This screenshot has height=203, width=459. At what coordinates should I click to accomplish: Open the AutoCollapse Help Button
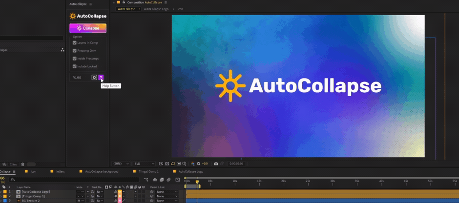(x=101, y=78)
